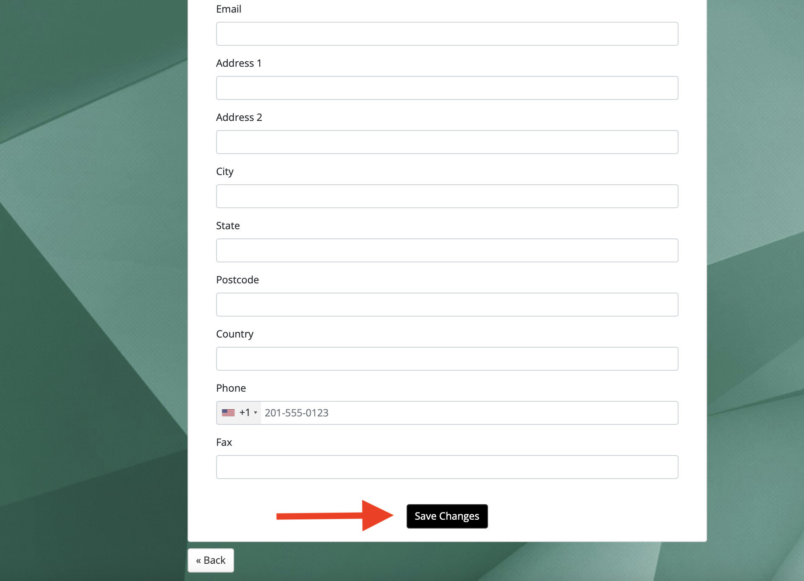
Task: Open the phone country code dropdown arrow
Action: point(256,413)
